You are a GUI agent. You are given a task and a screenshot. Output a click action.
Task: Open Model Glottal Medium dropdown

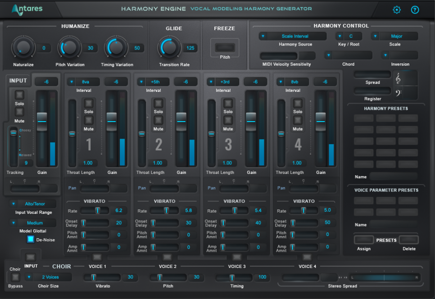tap(33, 223)
